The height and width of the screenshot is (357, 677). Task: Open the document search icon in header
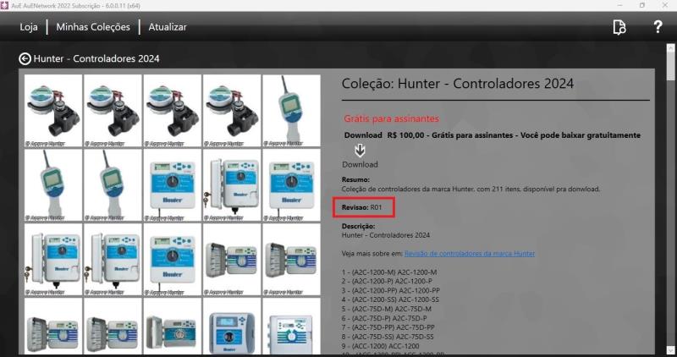(619, 27)
